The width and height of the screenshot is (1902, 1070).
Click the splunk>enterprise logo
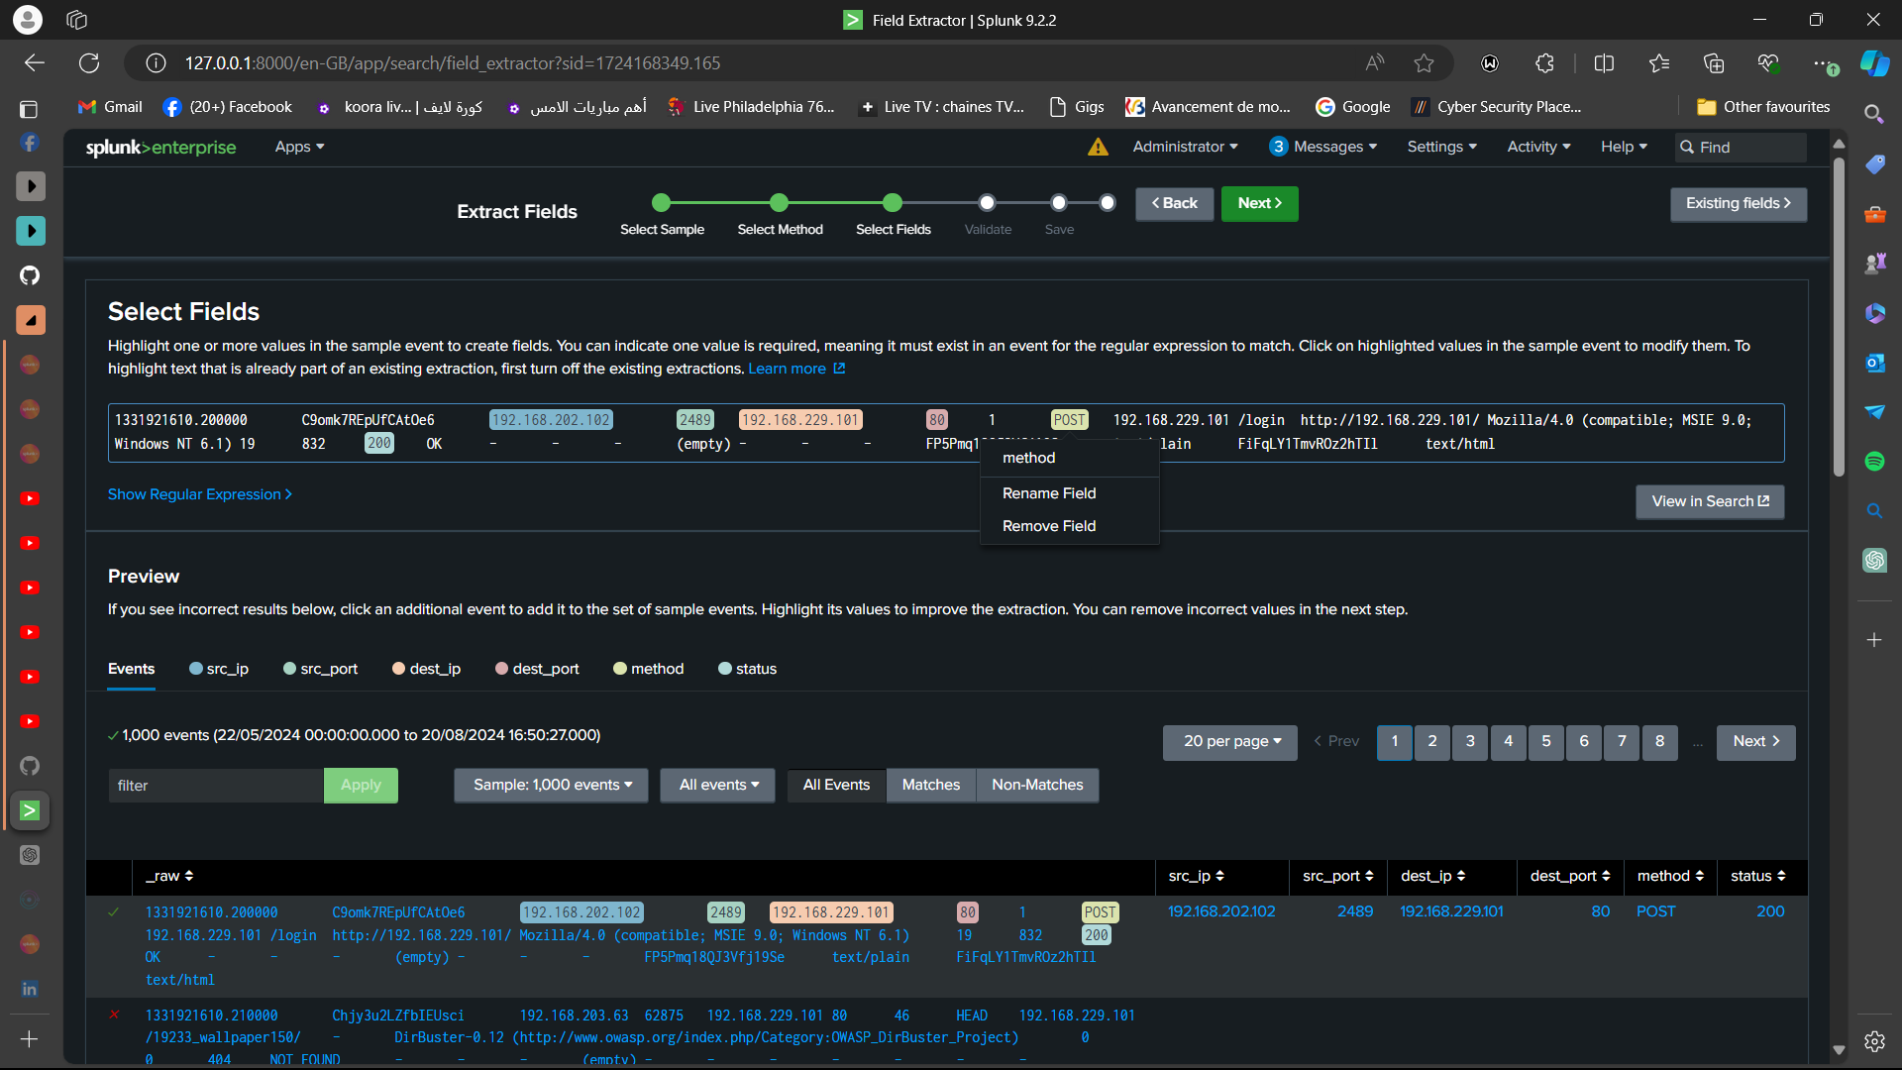click(x=160, y=148)
